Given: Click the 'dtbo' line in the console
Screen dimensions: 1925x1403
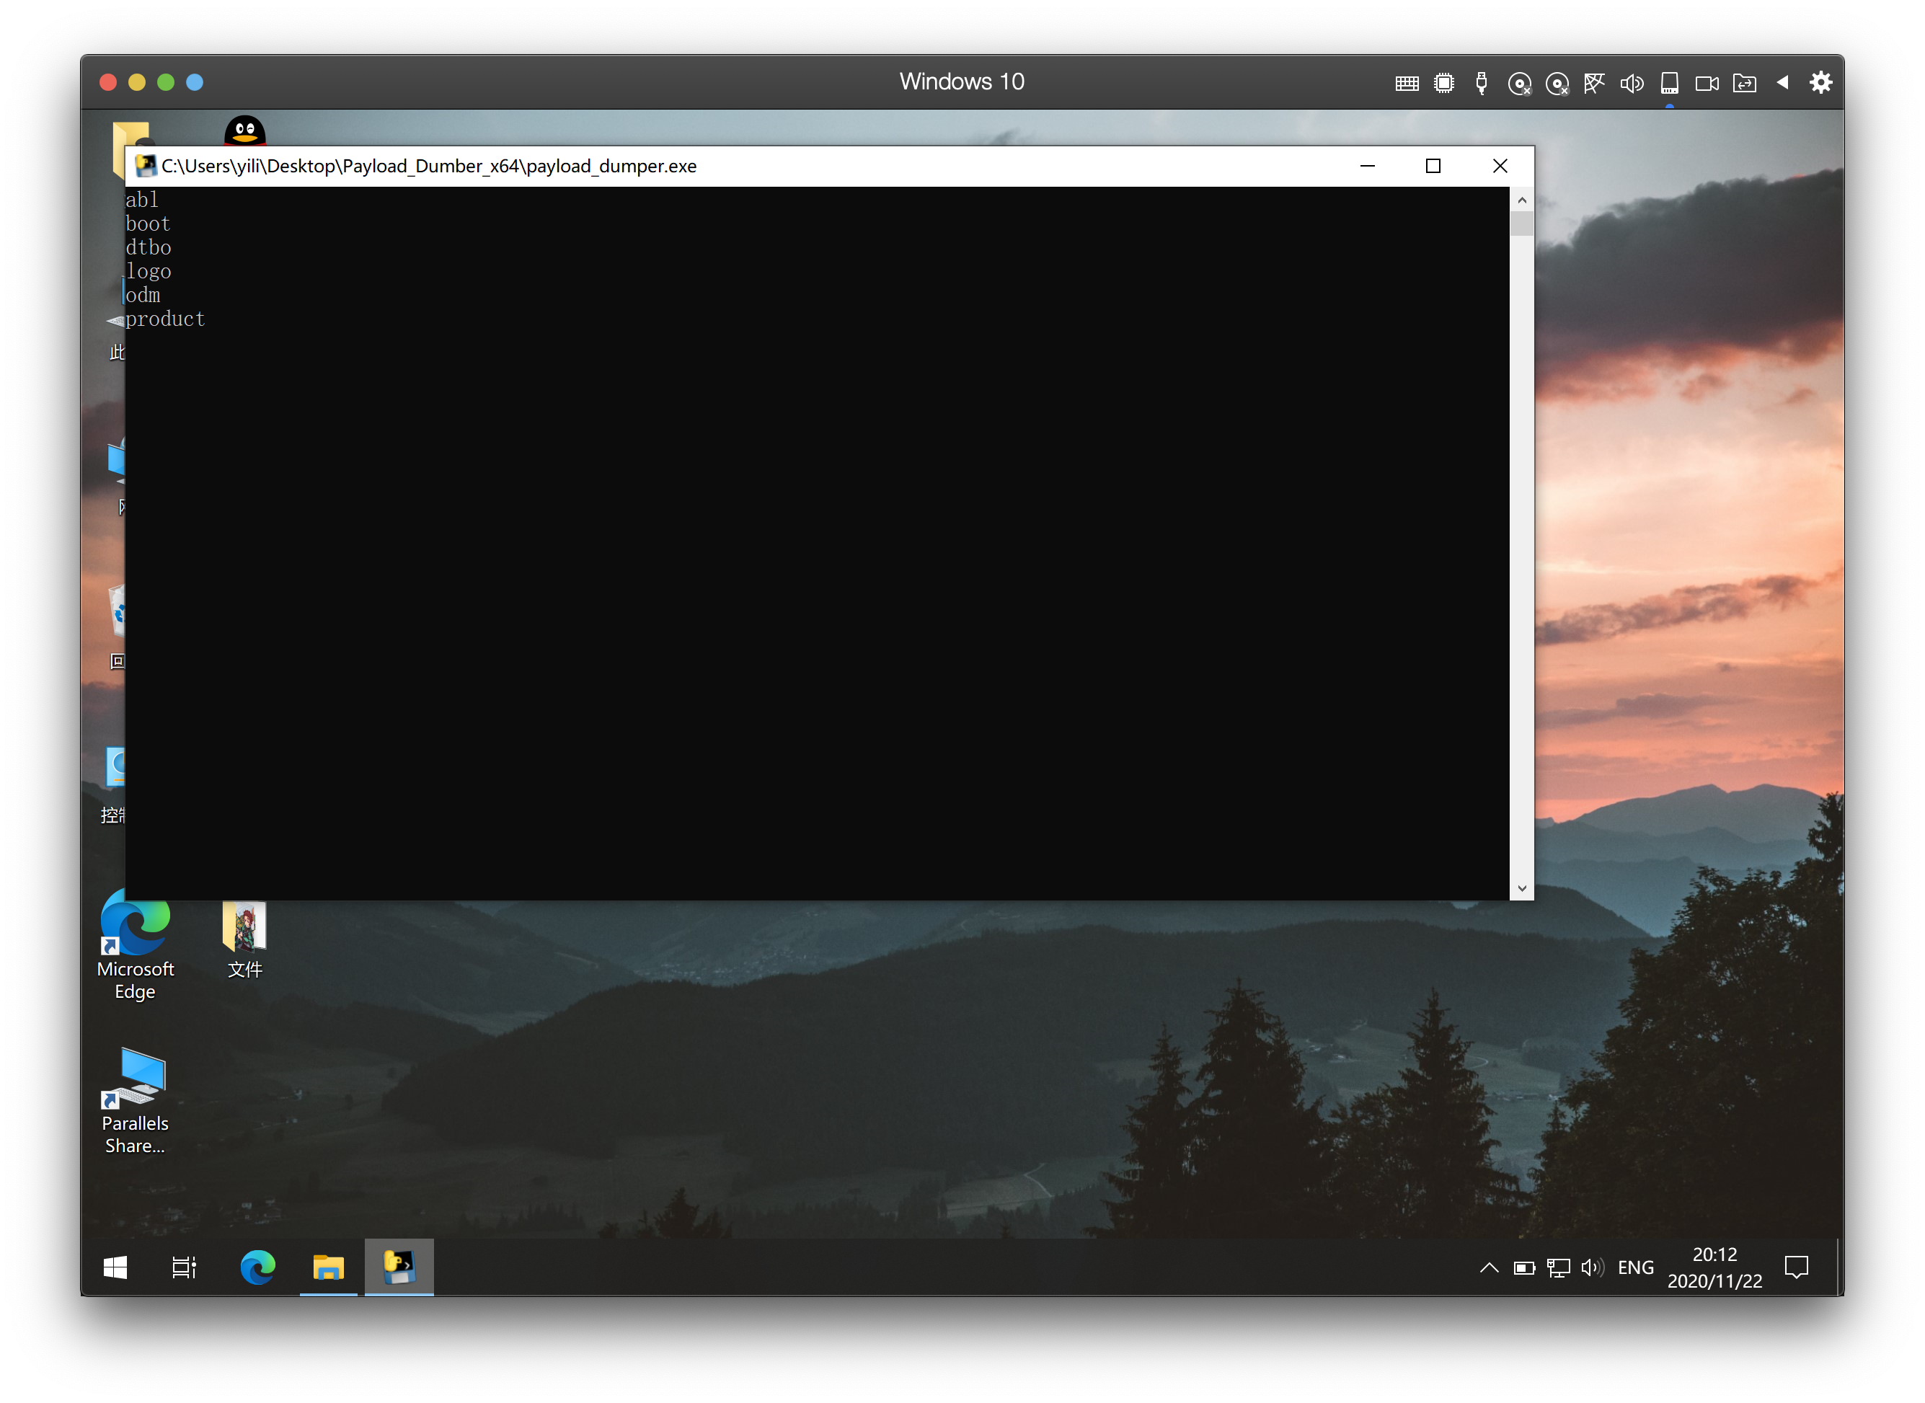Looking at the screenshot, I should click(149, 247).
